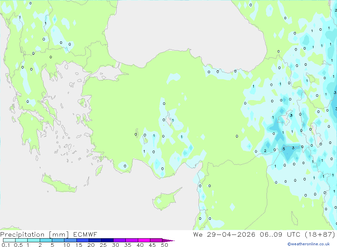Viewport: 337px width, 247px height.
Task: Click the '5' precipitation value on the map
Action: [x=284, y=149]
